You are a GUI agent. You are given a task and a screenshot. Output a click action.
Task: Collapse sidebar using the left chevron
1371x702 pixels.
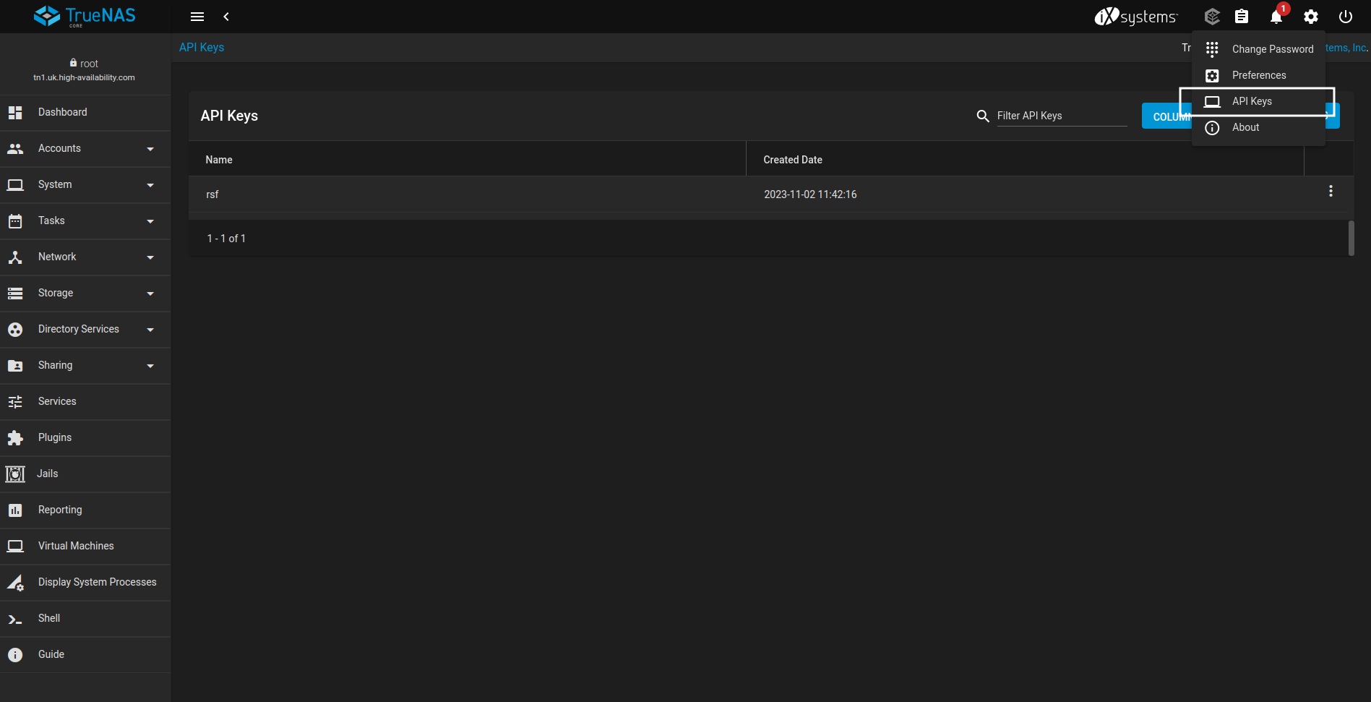[226, 17]
